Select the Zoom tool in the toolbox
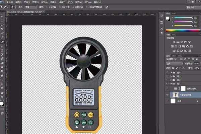Viewport: 201px width, 134px height. [2, 97]
